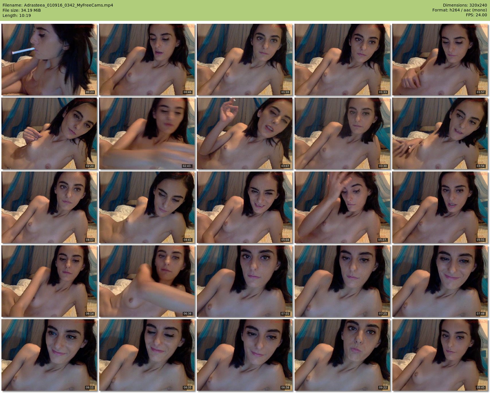Select the thumbnail timestamped 00:46
The image size is (490, 393).
click(x=147, y=59)
